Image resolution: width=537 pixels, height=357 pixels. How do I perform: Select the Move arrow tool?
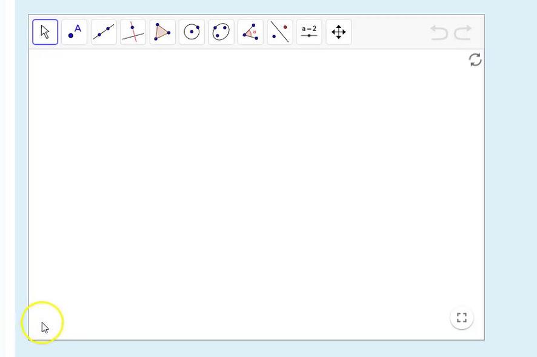[45, 32]
